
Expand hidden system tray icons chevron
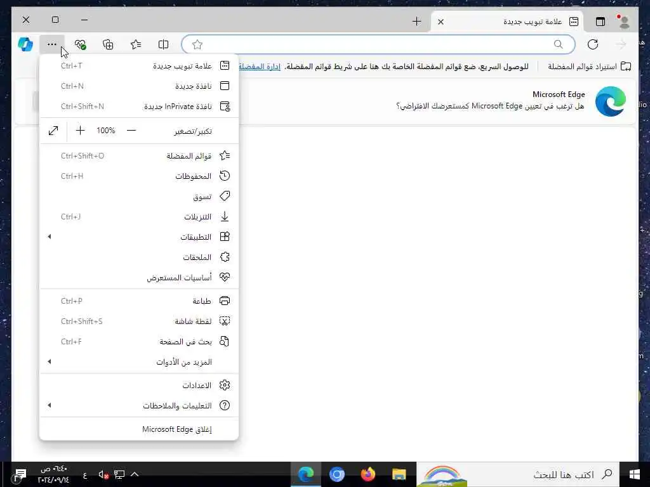coord(135,474)
